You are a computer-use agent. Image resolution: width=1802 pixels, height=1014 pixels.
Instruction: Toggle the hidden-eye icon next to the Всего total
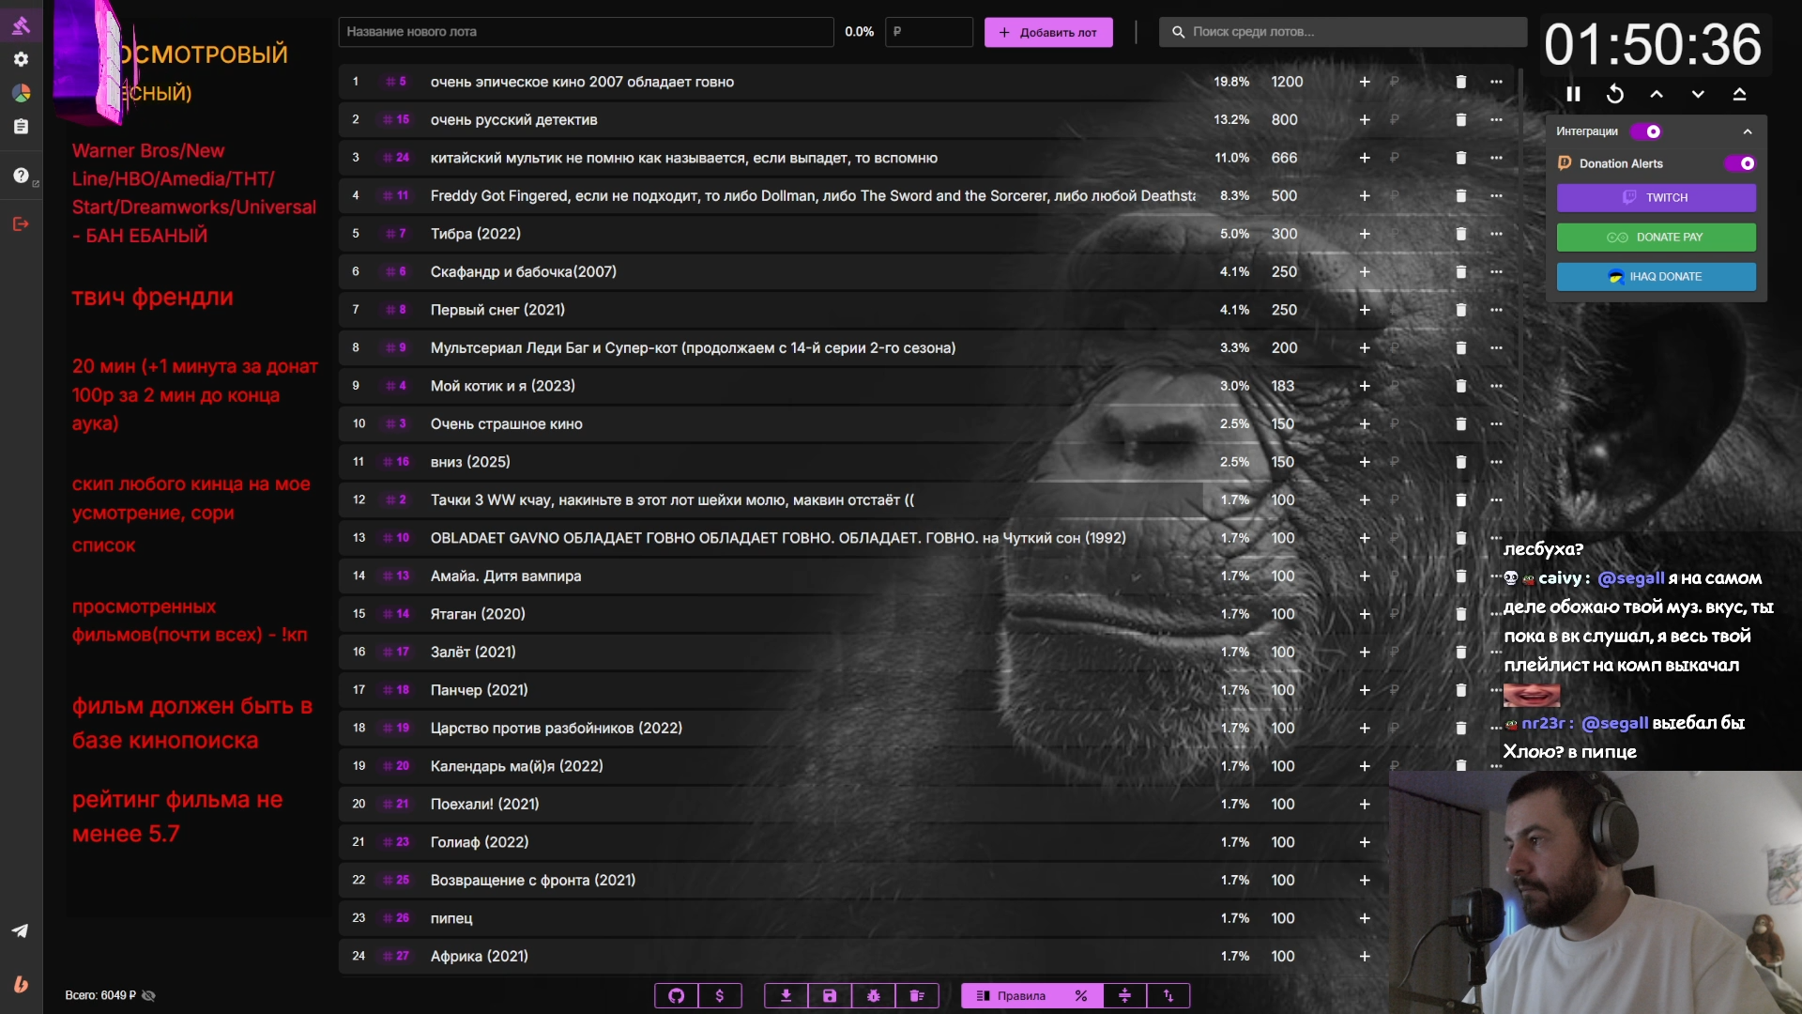click(148, 996)
